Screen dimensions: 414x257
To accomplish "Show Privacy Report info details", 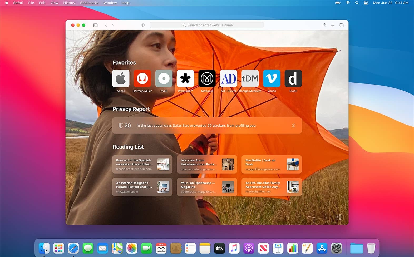I will point(293,126).
